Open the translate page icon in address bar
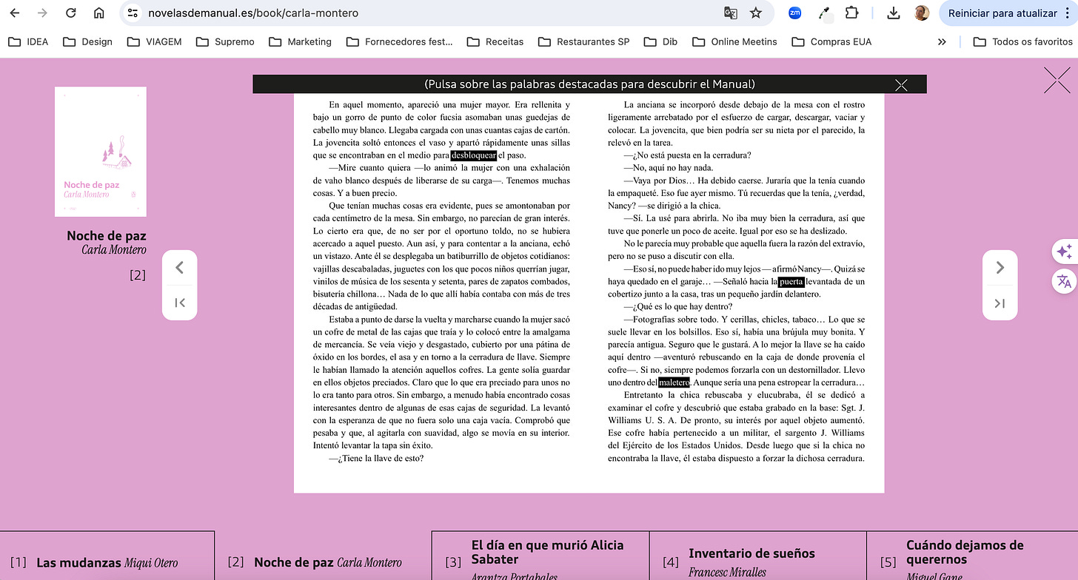The height and width of the screenshot is (580, 1078). pyautogui.click(x=730, y=13)
